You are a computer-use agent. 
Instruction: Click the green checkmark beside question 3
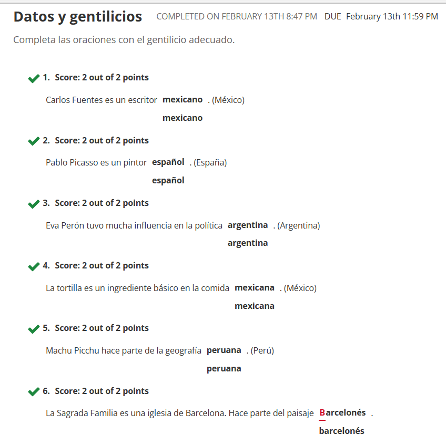coord(34,204)
